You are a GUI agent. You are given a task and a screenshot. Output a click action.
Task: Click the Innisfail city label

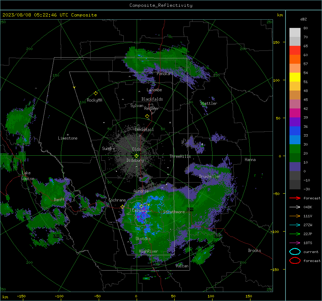pyautogui.click(x=144, y=130)
